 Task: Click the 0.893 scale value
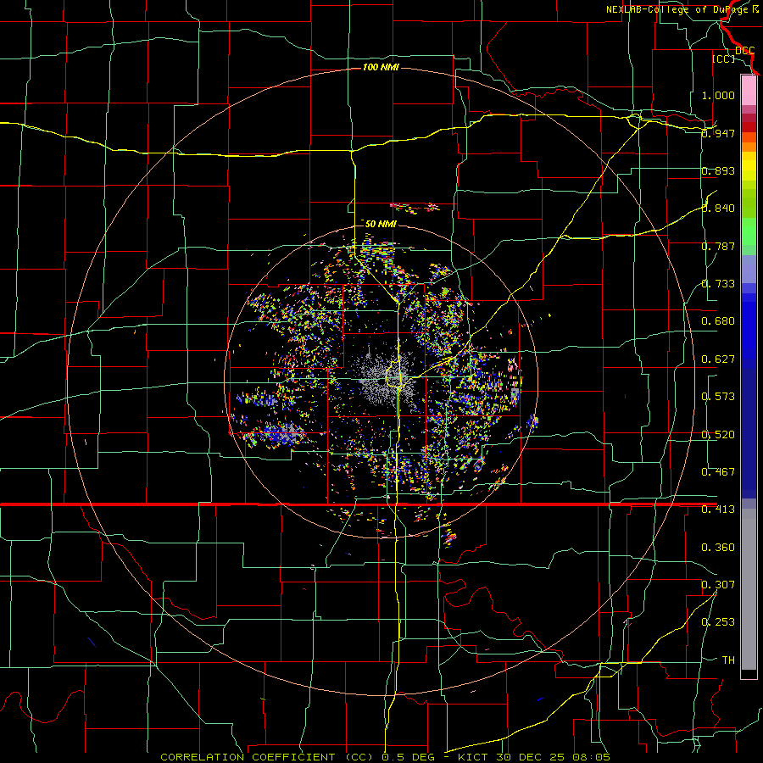[718, 170]
